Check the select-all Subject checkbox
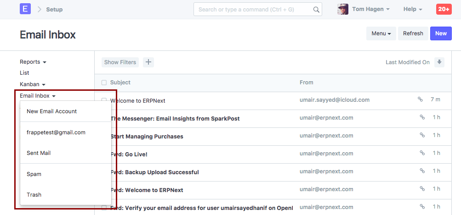 click(x=104, y=83)
